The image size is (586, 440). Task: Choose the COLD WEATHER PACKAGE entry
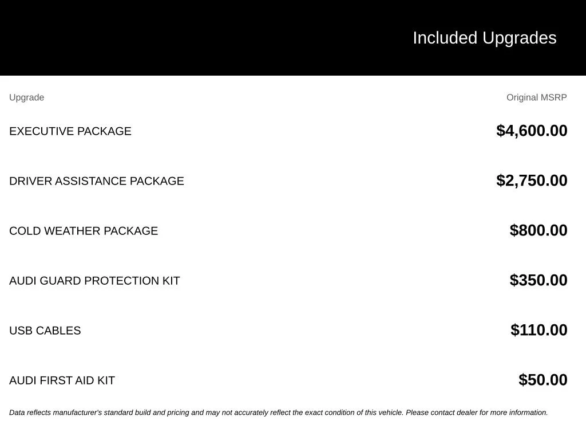[84, 231]
